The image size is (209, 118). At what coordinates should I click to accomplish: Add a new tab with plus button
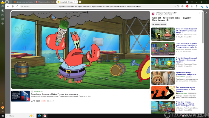80,2
